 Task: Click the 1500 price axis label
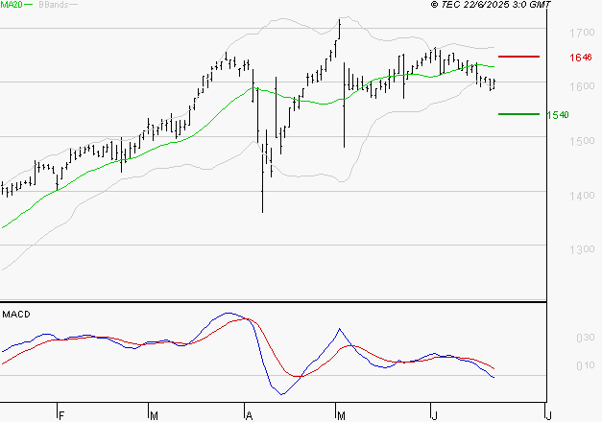[x=582, y=141]
